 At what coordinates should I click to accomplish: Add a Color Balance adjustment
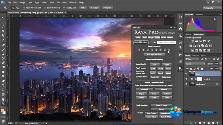click(x=195, y=46)
